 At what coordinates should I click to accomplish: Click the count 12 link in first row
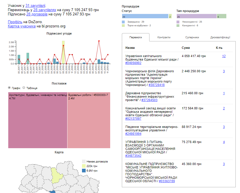(x=224, y=56)
